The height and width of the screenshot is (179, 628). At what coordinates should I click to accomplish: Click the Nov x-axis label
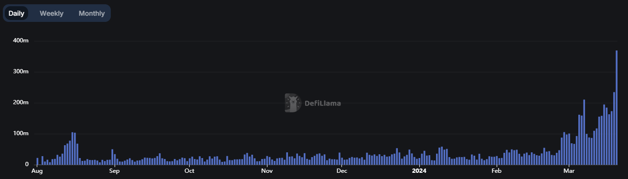(267, 170)
